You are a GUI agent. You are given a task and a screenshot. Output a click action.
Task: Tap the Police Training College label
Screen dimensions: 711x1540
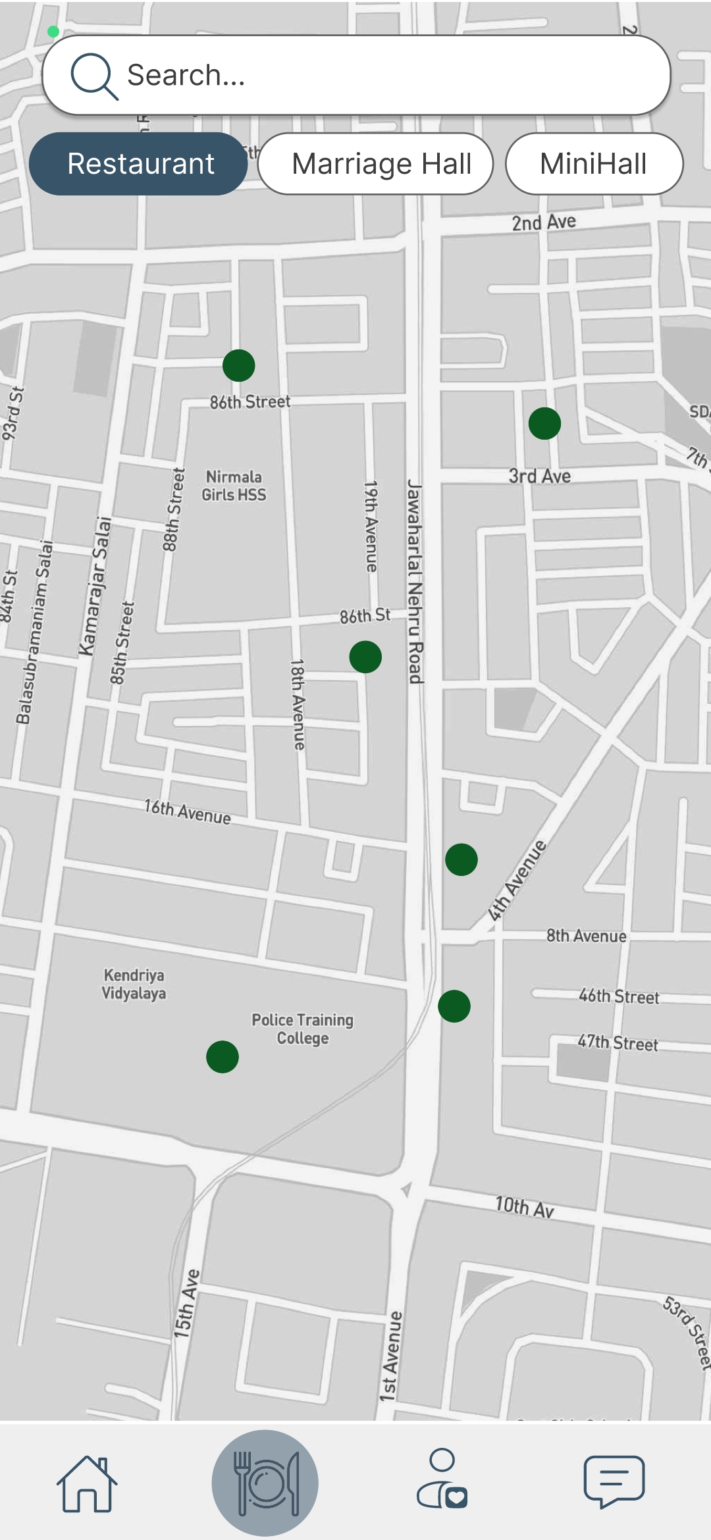pyautogui.click(x=303, y=1029)
